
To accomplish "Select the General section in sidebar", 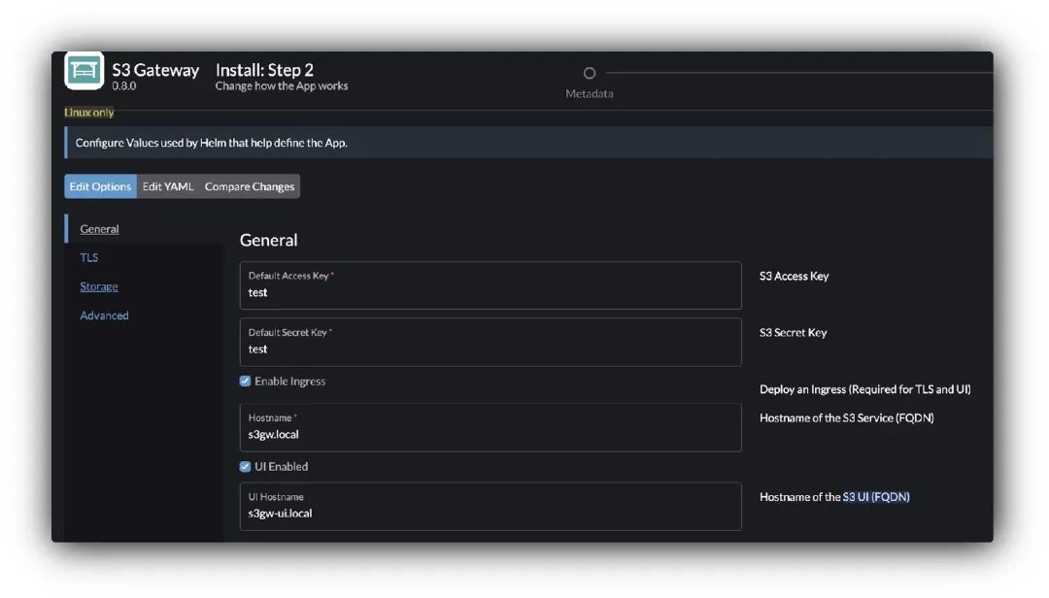I will (x=100, y=229).
